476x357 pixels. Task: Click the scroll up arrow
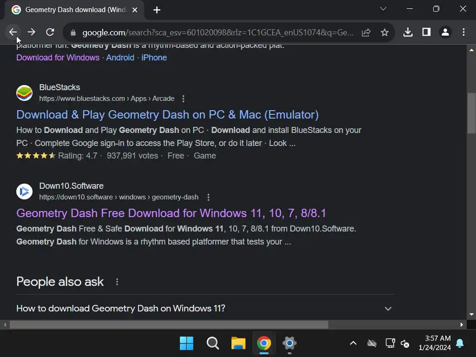point(471,50)
